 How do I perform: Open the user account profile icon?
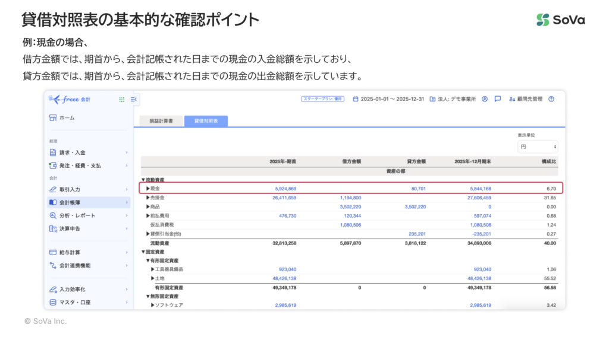(x=485, y=99)
